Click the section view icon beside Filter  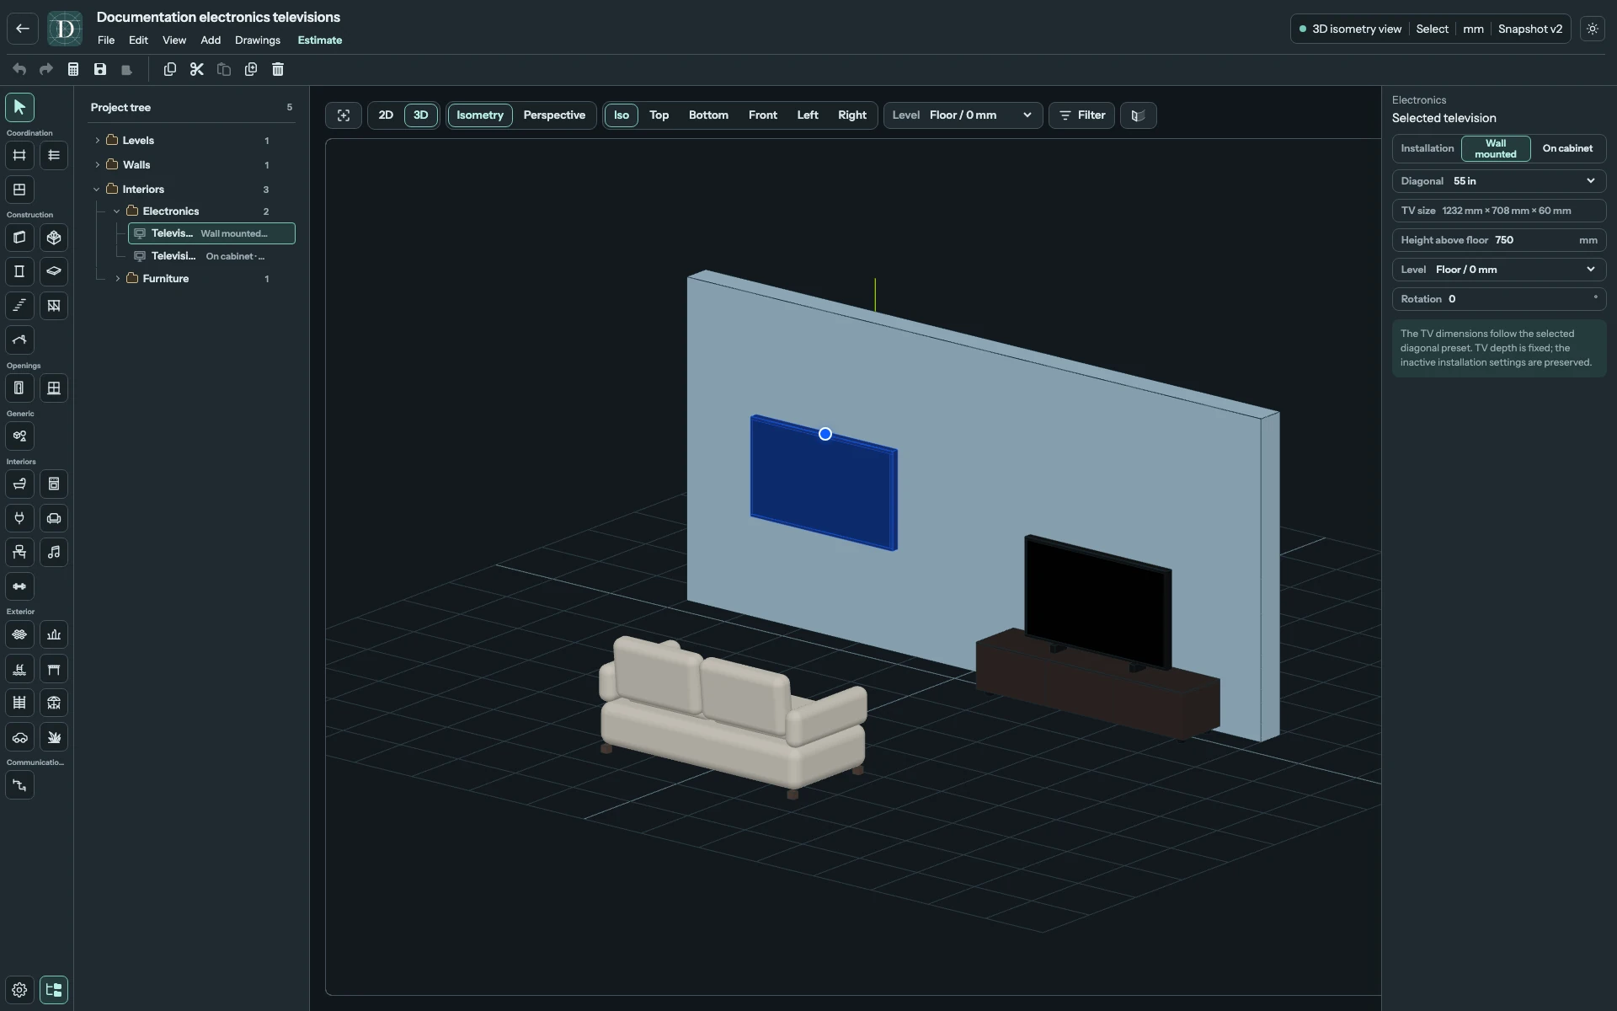(1138, 115)
